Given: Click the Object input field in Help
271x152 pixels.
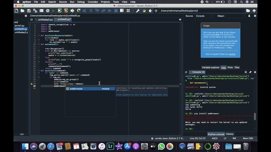Looking at the screenshot, I should tap(236, 16).
